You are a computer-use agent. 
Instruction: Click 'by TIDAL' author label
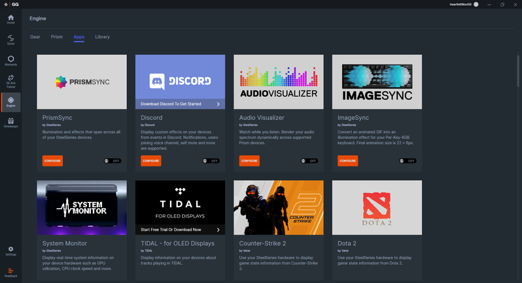(x=147, y=251)
